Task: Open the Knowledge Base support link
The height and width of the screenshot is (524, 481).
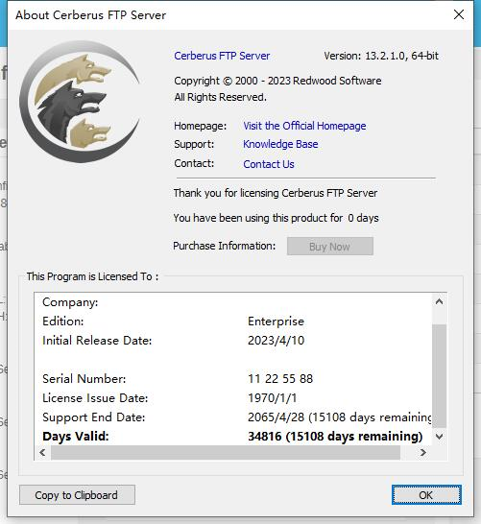Action: click(x=280, y=144)
